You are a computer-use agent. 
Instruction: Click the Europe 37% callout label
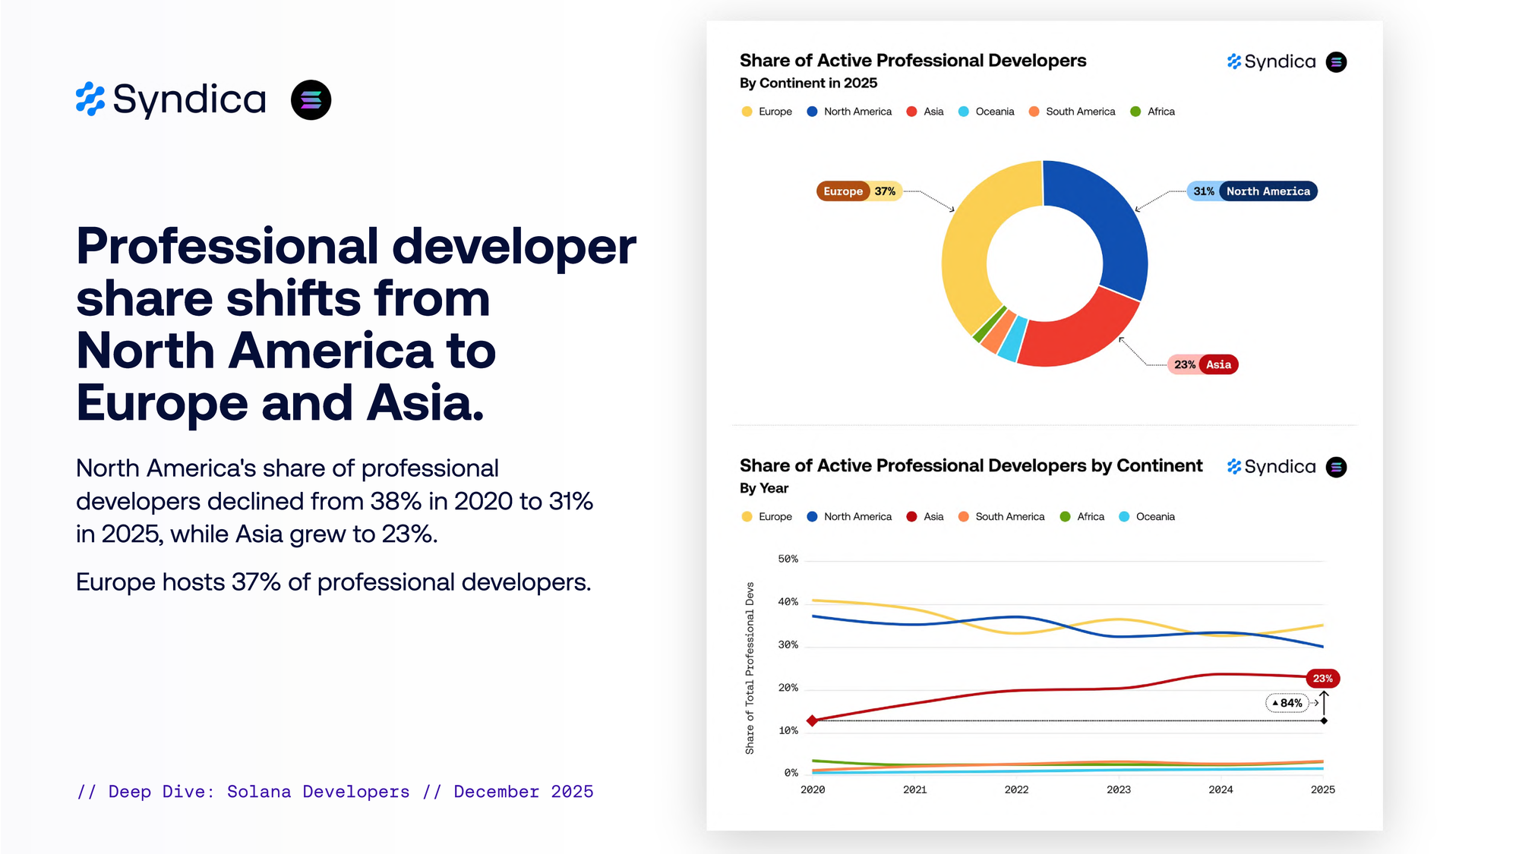[858, 191]
